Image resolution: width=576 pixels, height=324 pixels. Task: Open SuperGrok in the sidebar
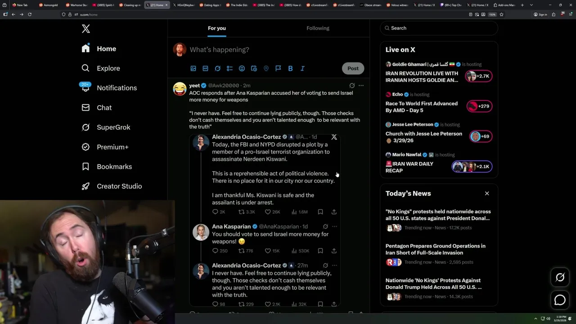(x=106, y=127)
